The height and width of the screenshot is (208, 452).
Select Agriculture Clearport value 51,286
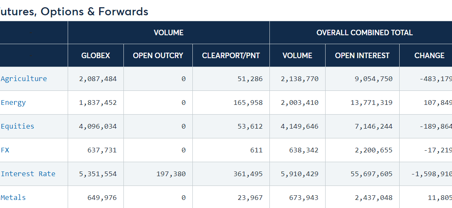250,79
